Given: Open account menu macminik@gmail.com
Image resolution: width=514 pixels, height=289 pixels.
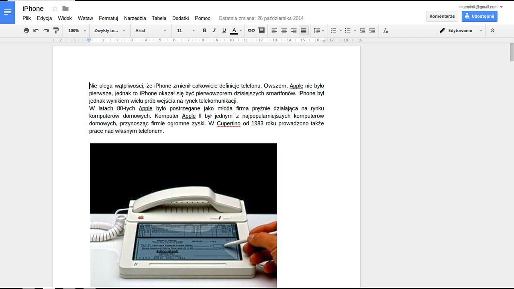Looking at the screenshot, I should (481, 7).
